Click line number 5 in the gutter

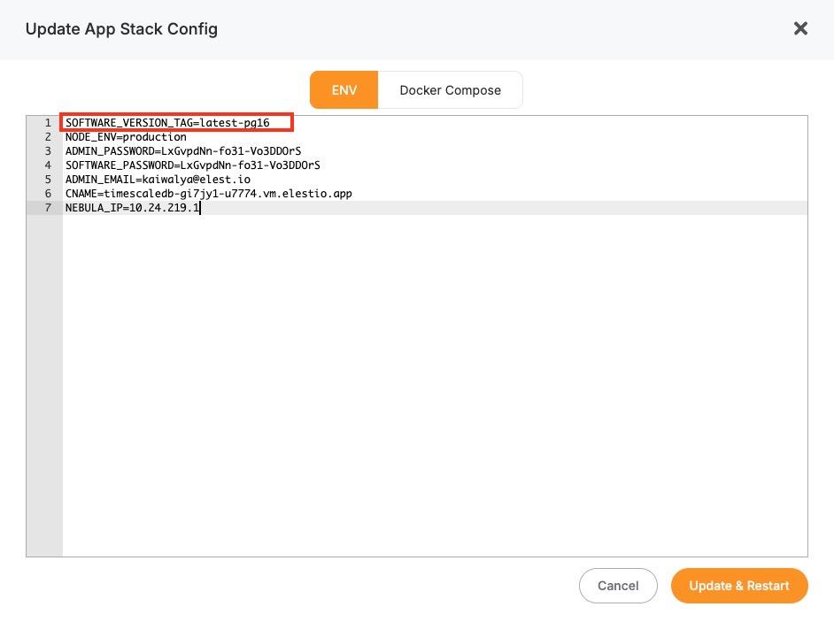coord(48,180)
